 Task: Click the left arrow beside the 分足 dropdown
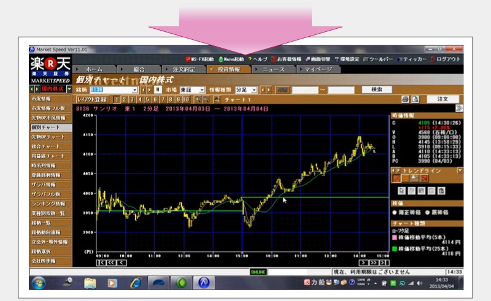click(263, 90)
